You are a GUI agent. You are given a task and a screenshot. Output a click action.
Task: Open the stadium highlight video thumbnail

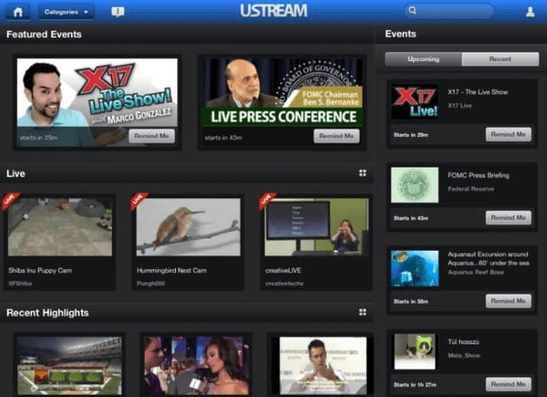(x=70, y=366)
